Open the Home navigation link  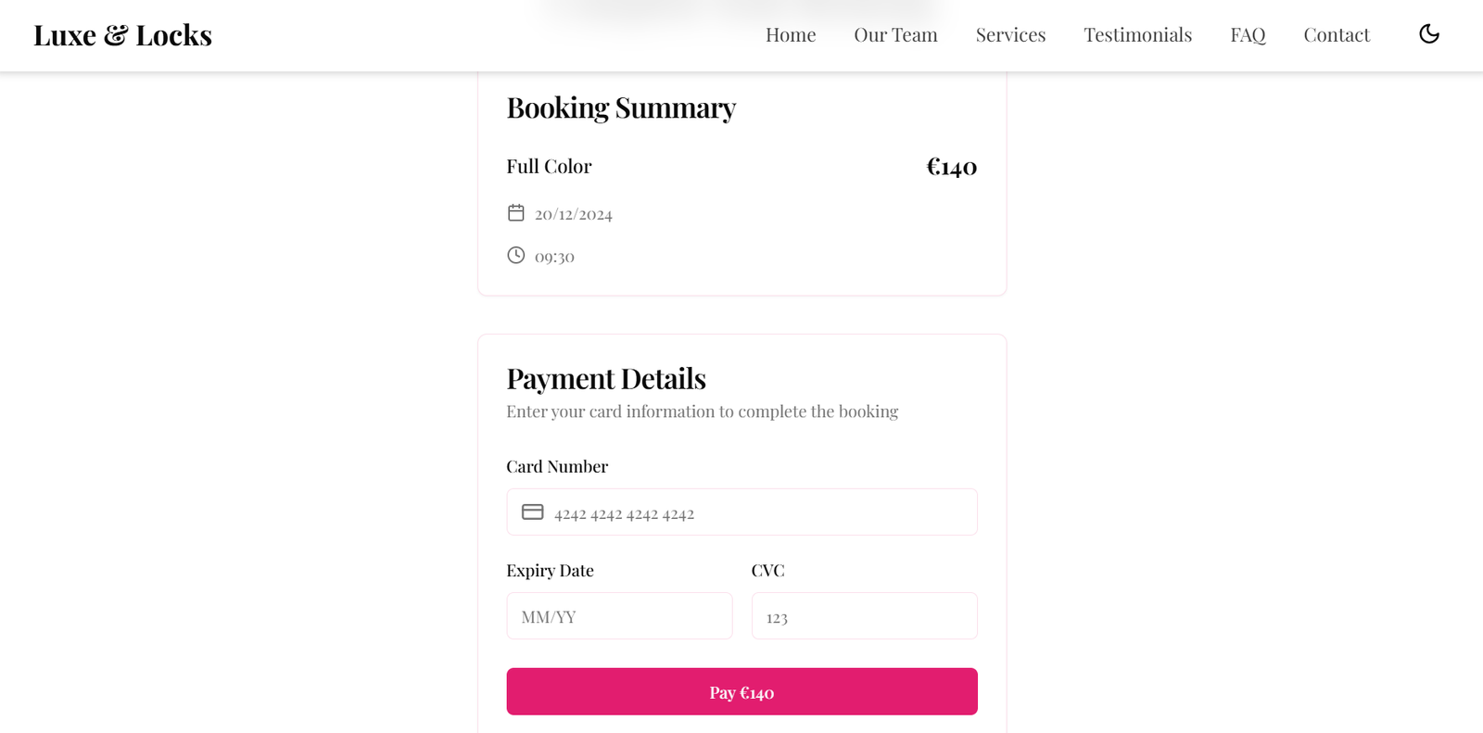click(x=791, y=35)
